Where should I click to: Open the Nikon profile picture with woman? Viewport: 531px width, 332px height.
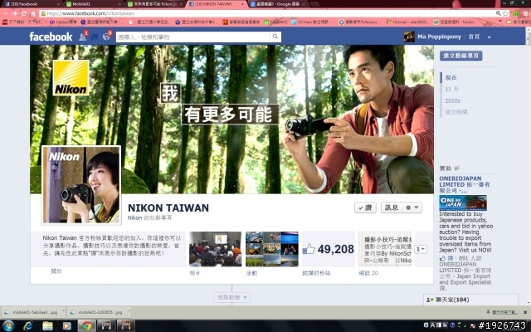[x=81, y=185]
